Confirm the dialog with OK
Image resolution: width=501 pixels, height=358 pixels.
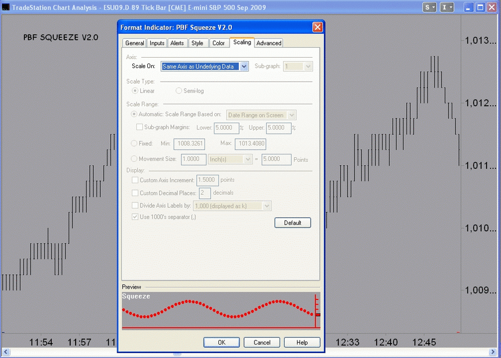222,342
